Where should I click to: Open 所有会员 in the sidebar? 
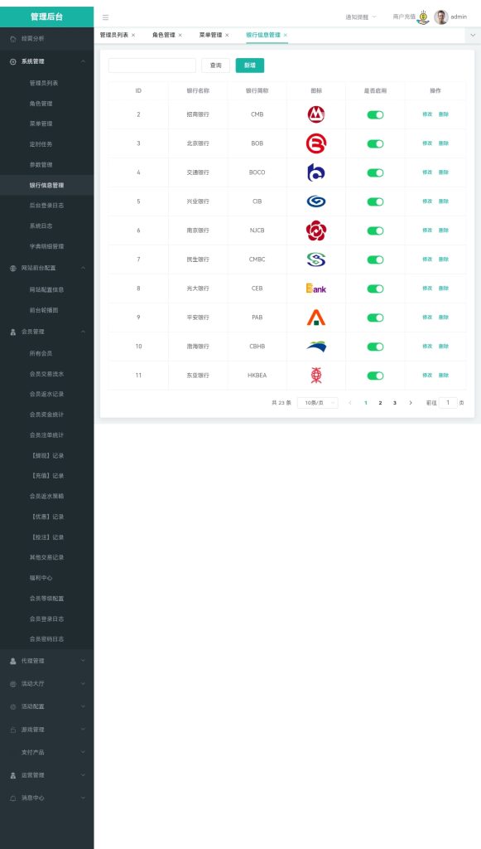point(41,353)
